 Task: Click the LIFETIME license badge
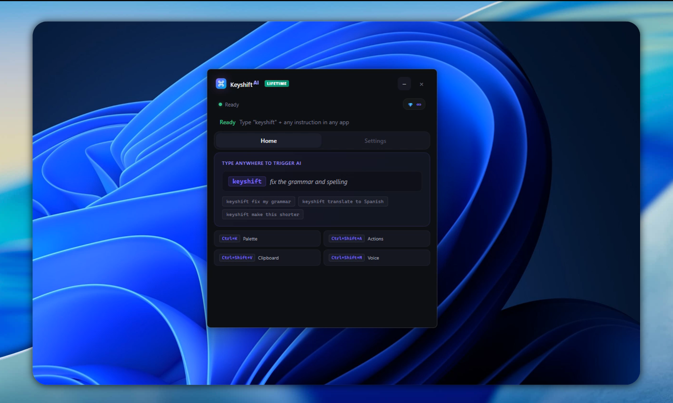click(x=277, y=84)
